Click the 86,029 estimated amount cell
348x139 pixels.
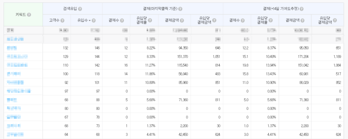click(295, 82)
